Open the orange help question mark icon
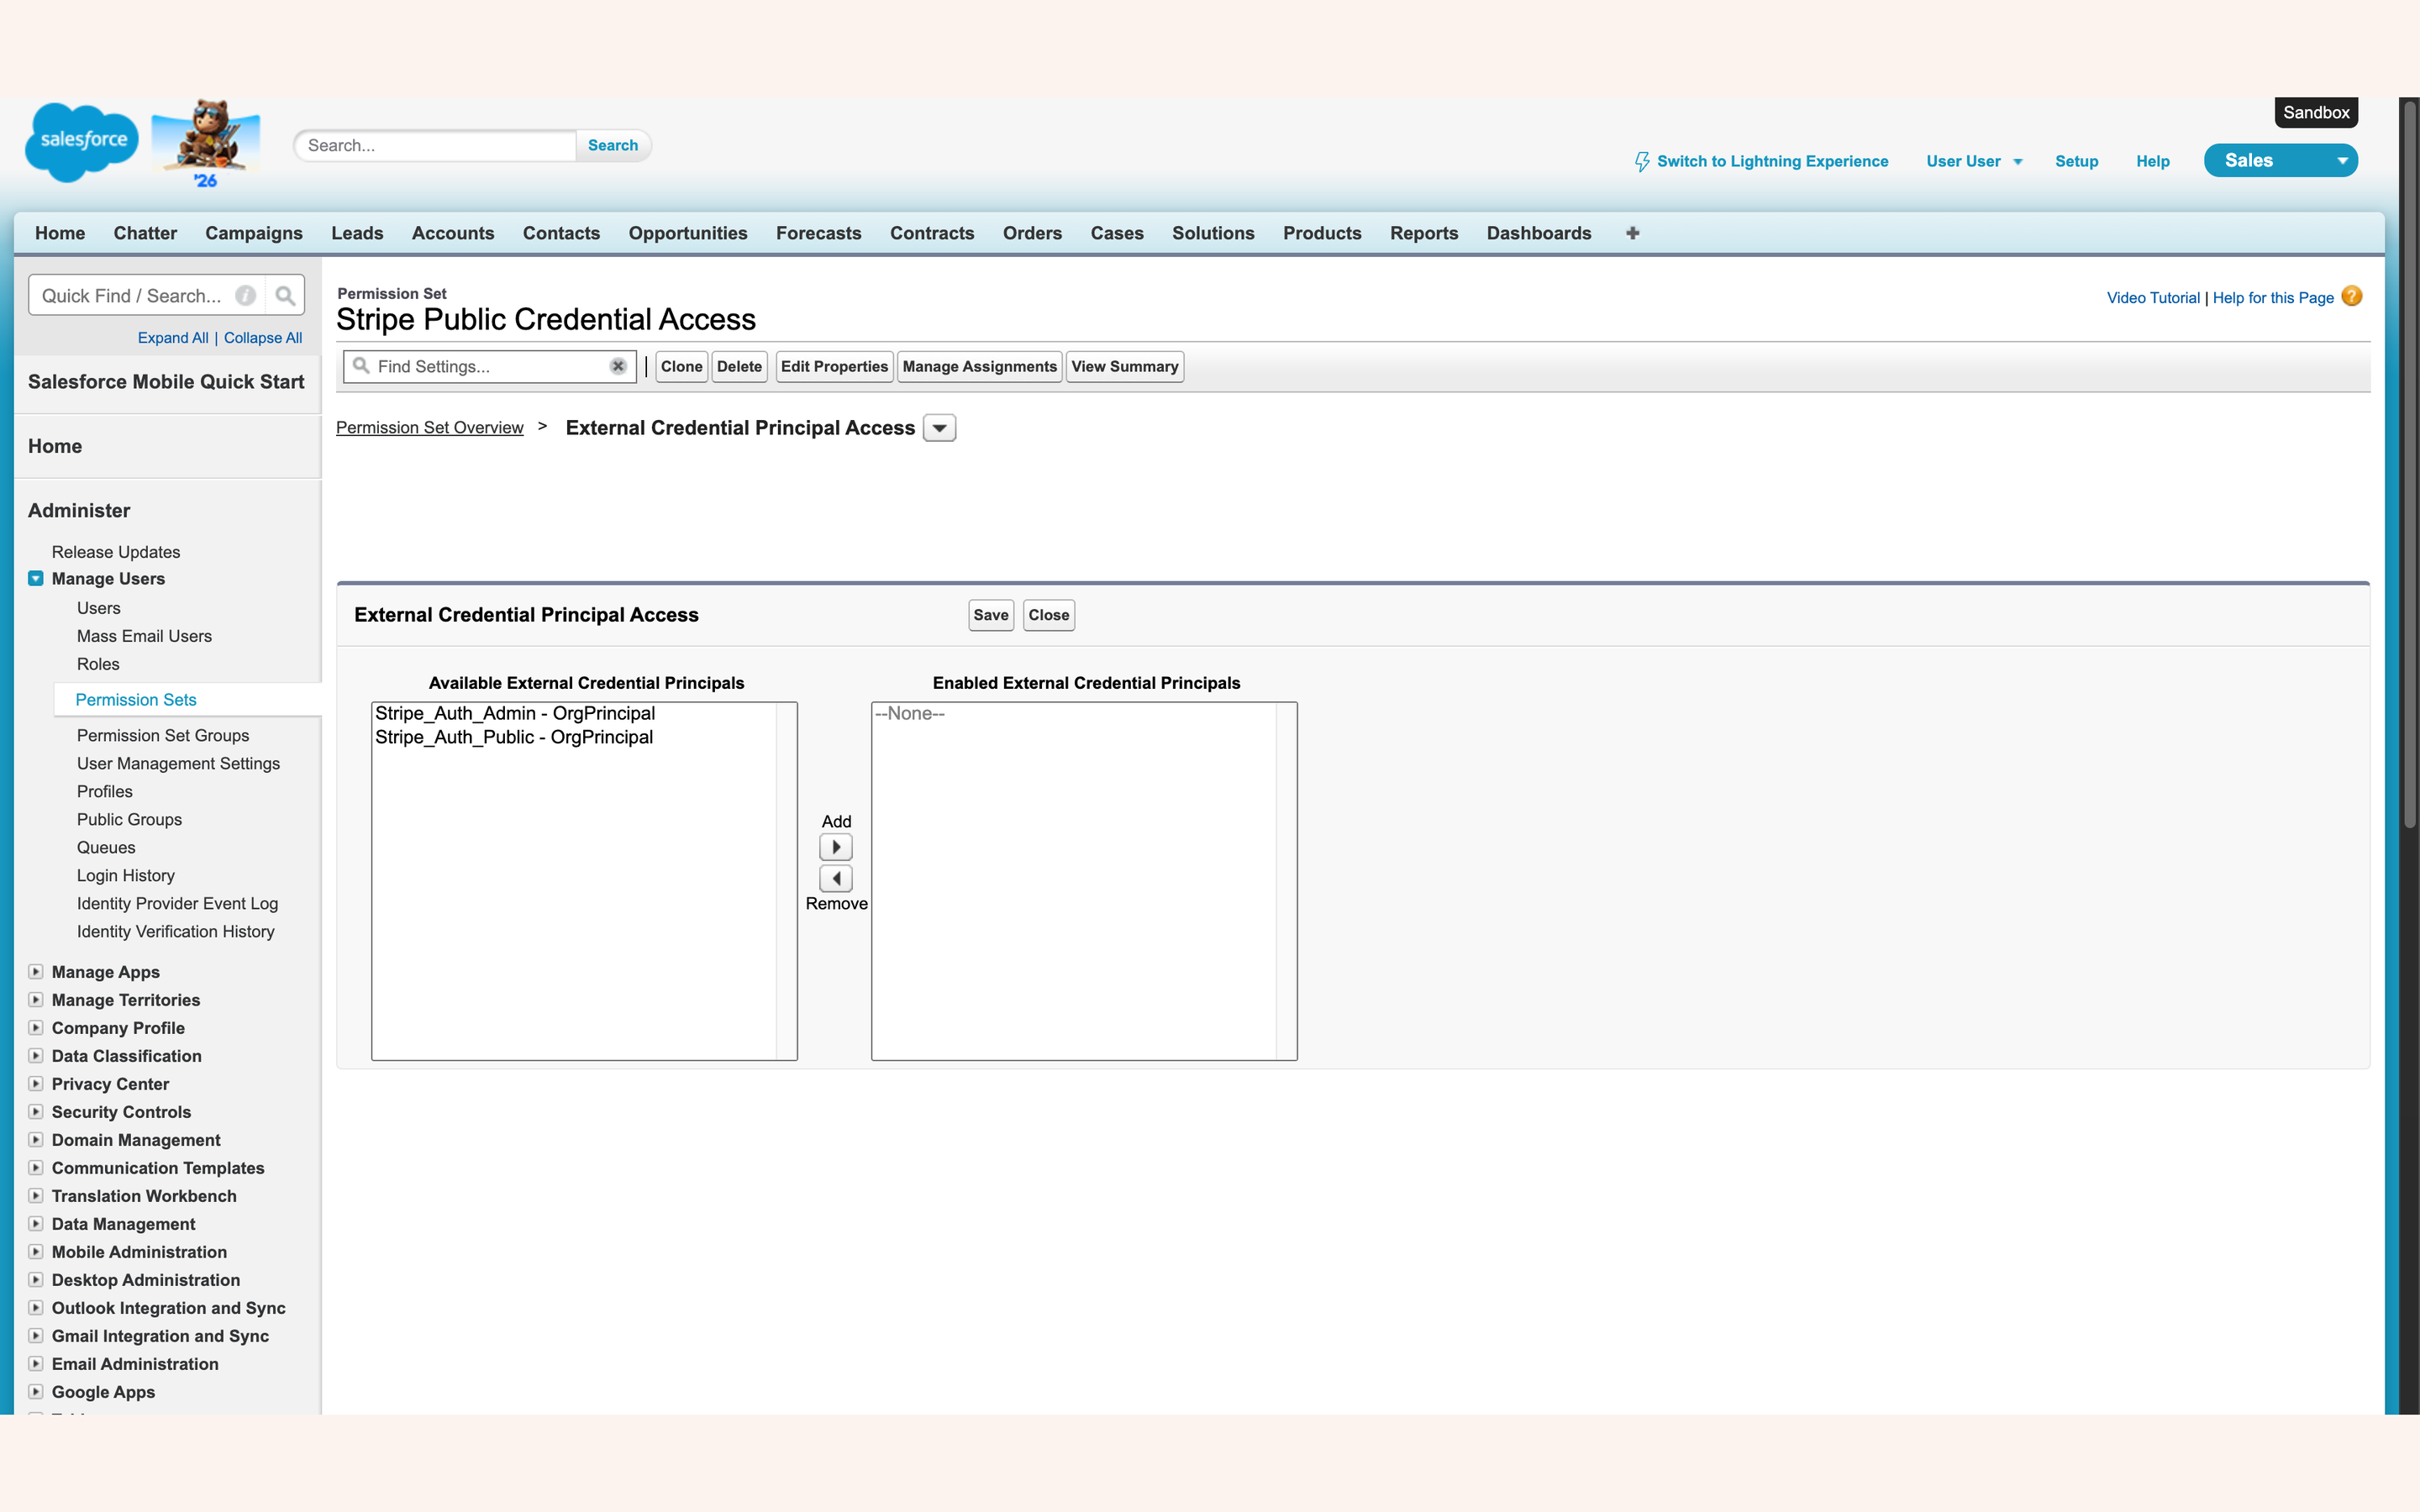Viewport: 2420px width, 1512px height. coord(2352,297)
